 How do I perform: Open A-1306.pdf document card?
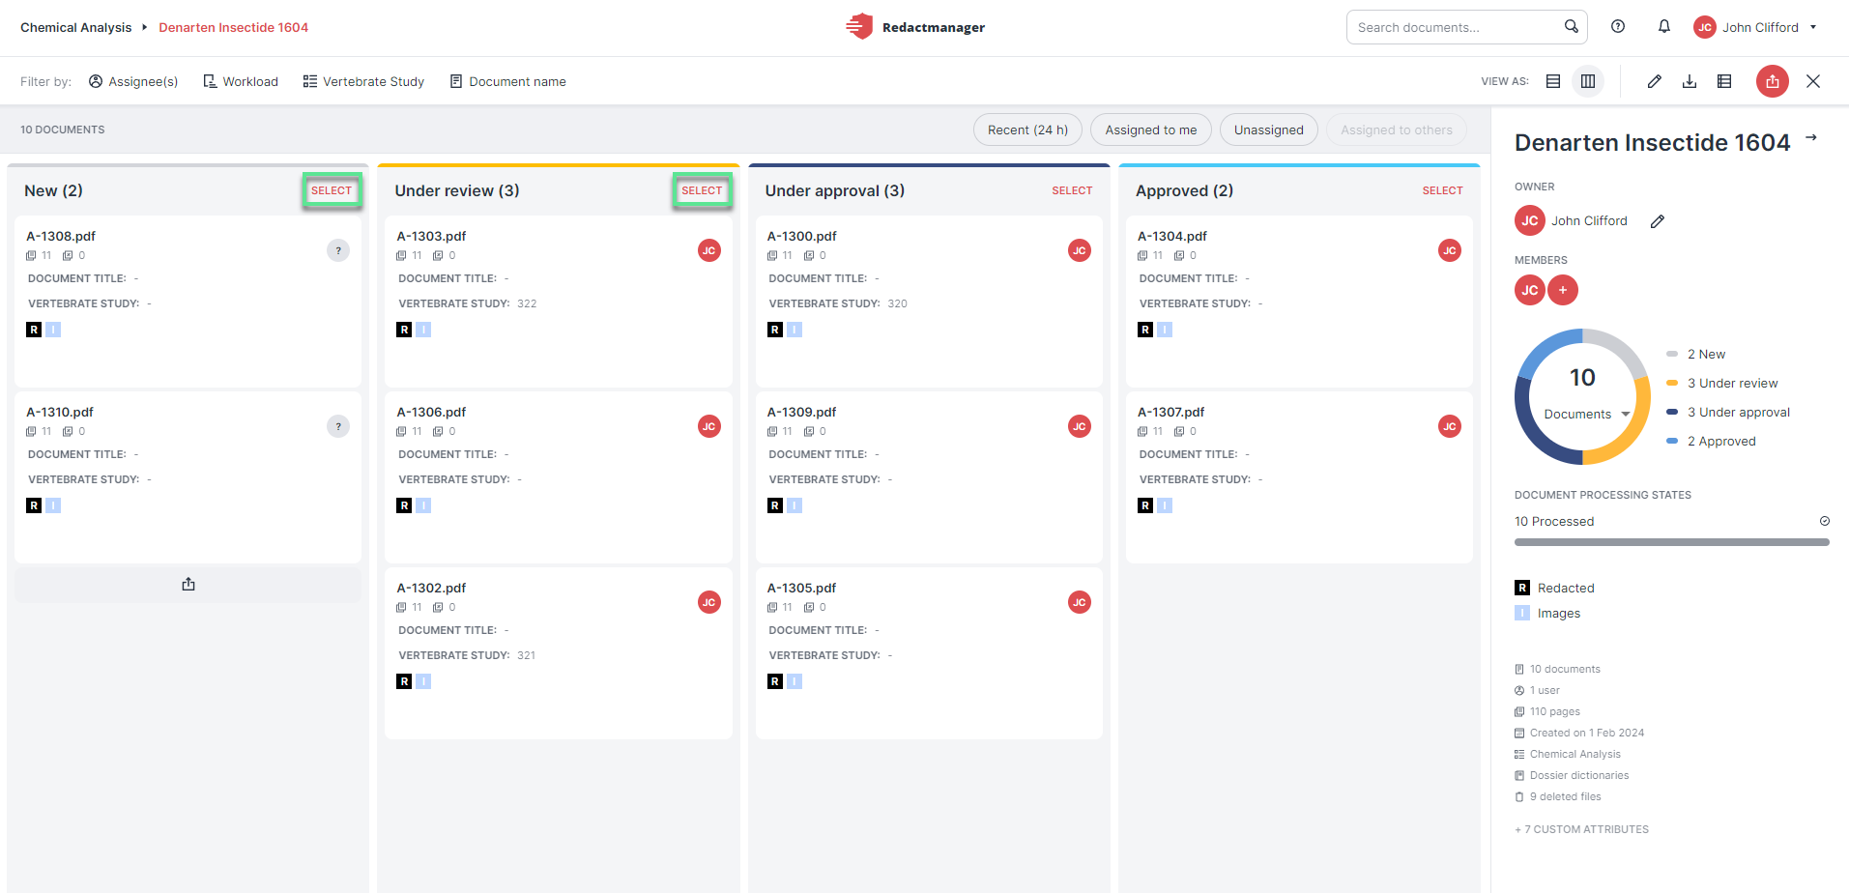coord(559,477)
